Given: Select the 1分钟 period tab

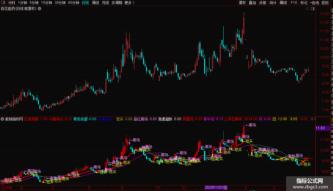Looking at the screenshot, I should pyautogui.click(x=22, y=3).
